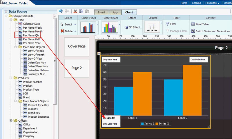
Task: Open the Chart Styles colored chart gallery
Action: pos(110,27)
